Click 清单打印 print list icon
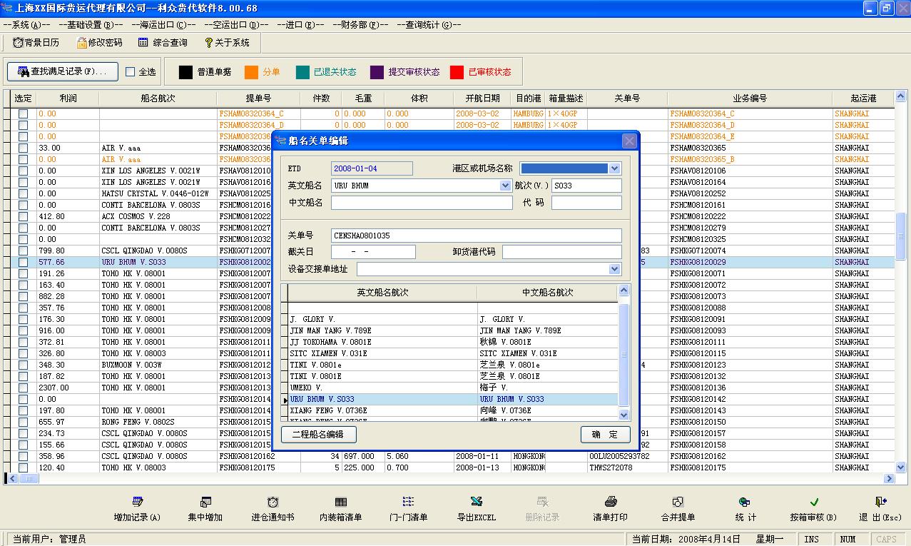Screen dimensions: 911x546 click(x=611, y=502)
